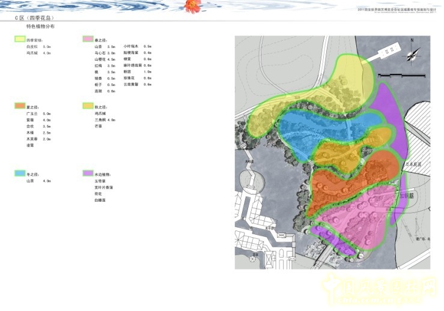Click the blue winter zone on map
The height and width of the screenshot is (311, 444).
pyautogui.click(x=324, y=127)
